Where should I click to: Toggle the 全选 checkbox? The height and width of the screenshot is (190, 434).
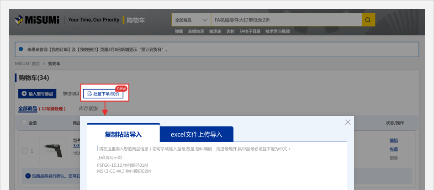point(24,122)
